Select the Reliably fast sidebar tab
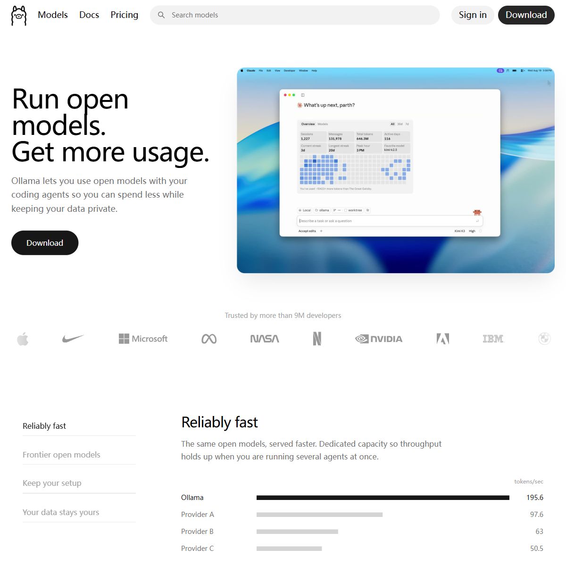Image resolution: width=566 pixels, height=566 pixels. 79,426
